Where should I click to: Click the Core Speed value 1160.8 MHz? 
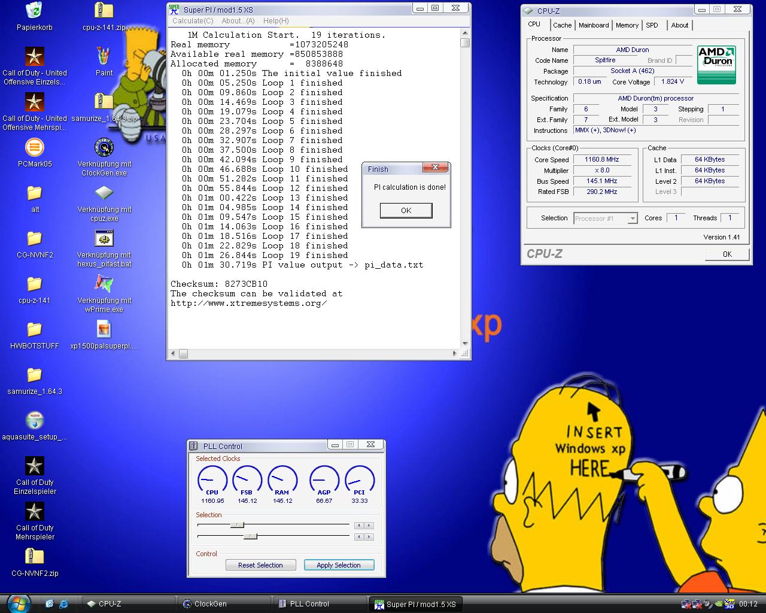[602, 160]
